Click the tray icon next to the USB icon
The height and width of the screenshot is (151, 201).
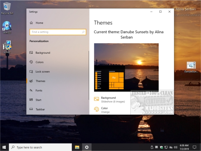pyautogui.click(x=156, y=147)
